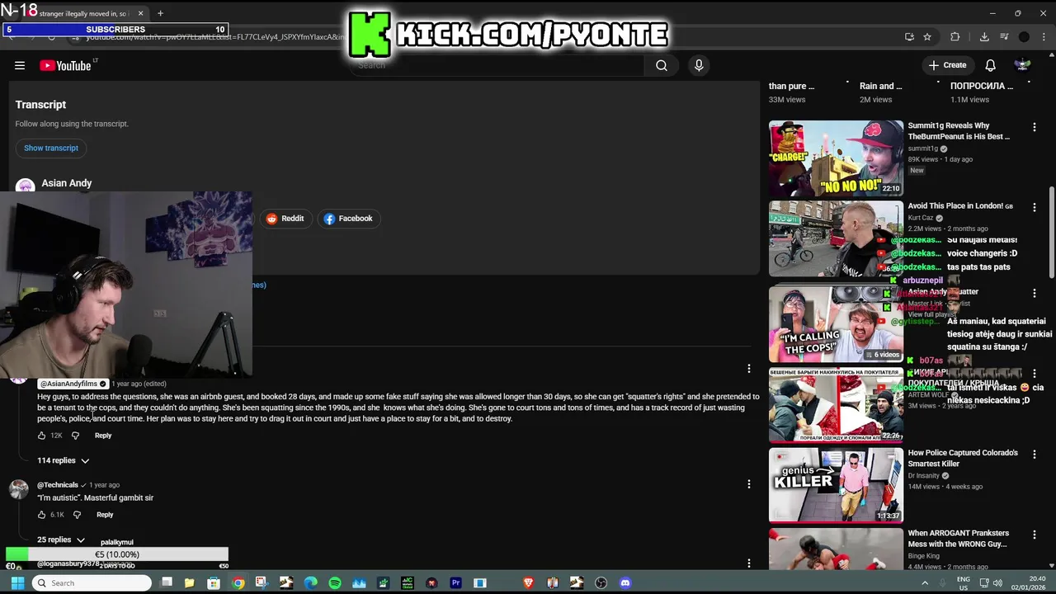Click the YouTube search input field

[497, 65]
